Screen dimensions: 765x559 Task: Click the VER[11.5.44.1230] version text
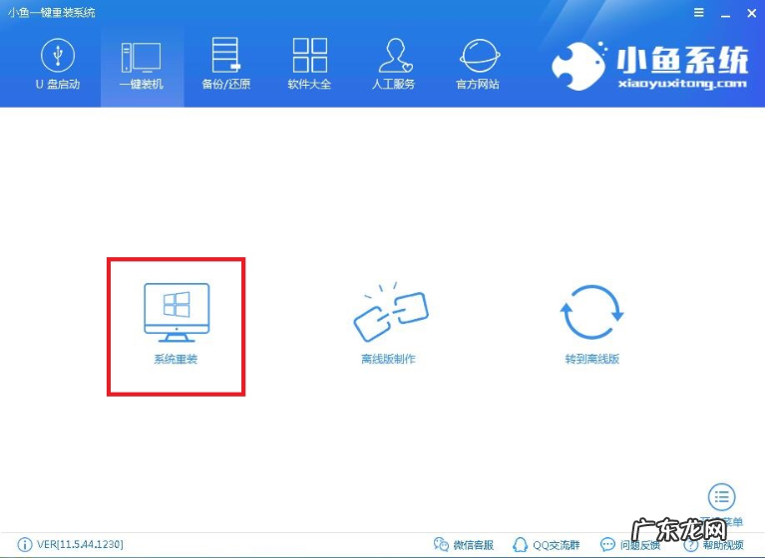point(80,544)
